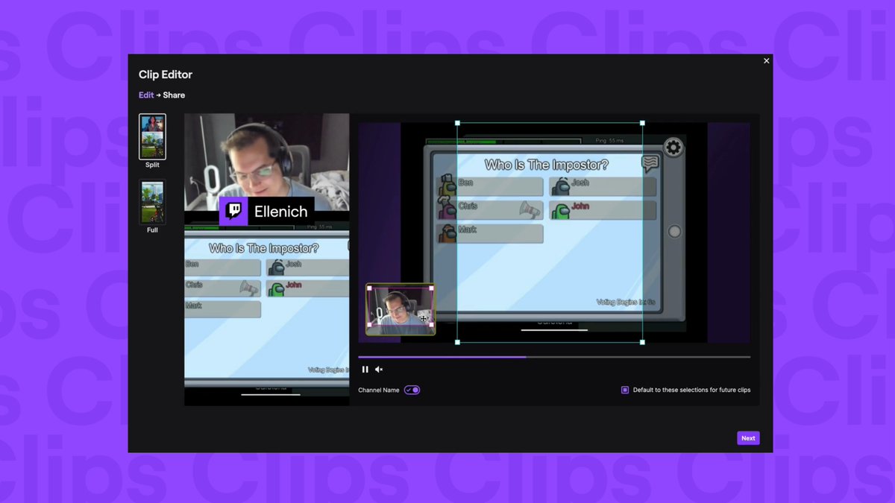Go to the Share step
Viewport: 895px width, 503px height.
(174, 95)
